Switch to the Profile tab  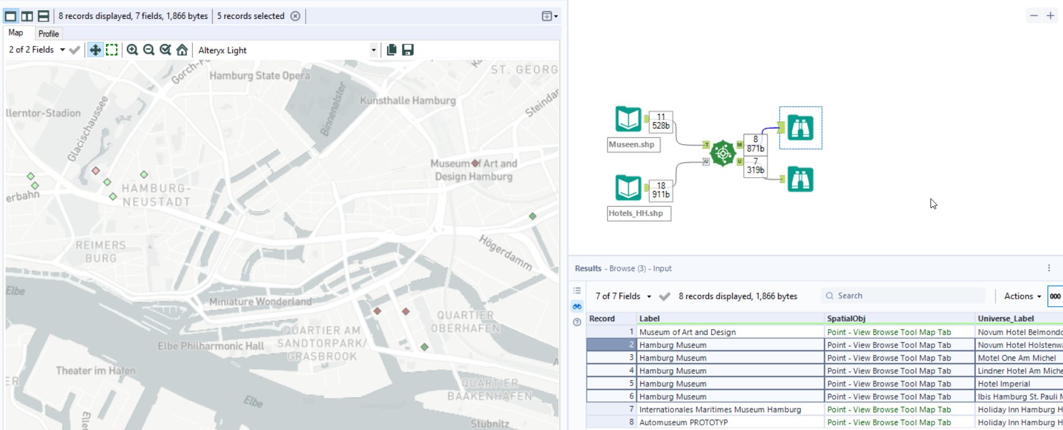coord(49,34)
